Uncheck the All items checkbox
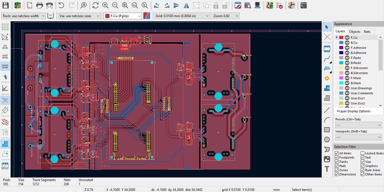Viewport: 384px width, 192px height. 337,153
